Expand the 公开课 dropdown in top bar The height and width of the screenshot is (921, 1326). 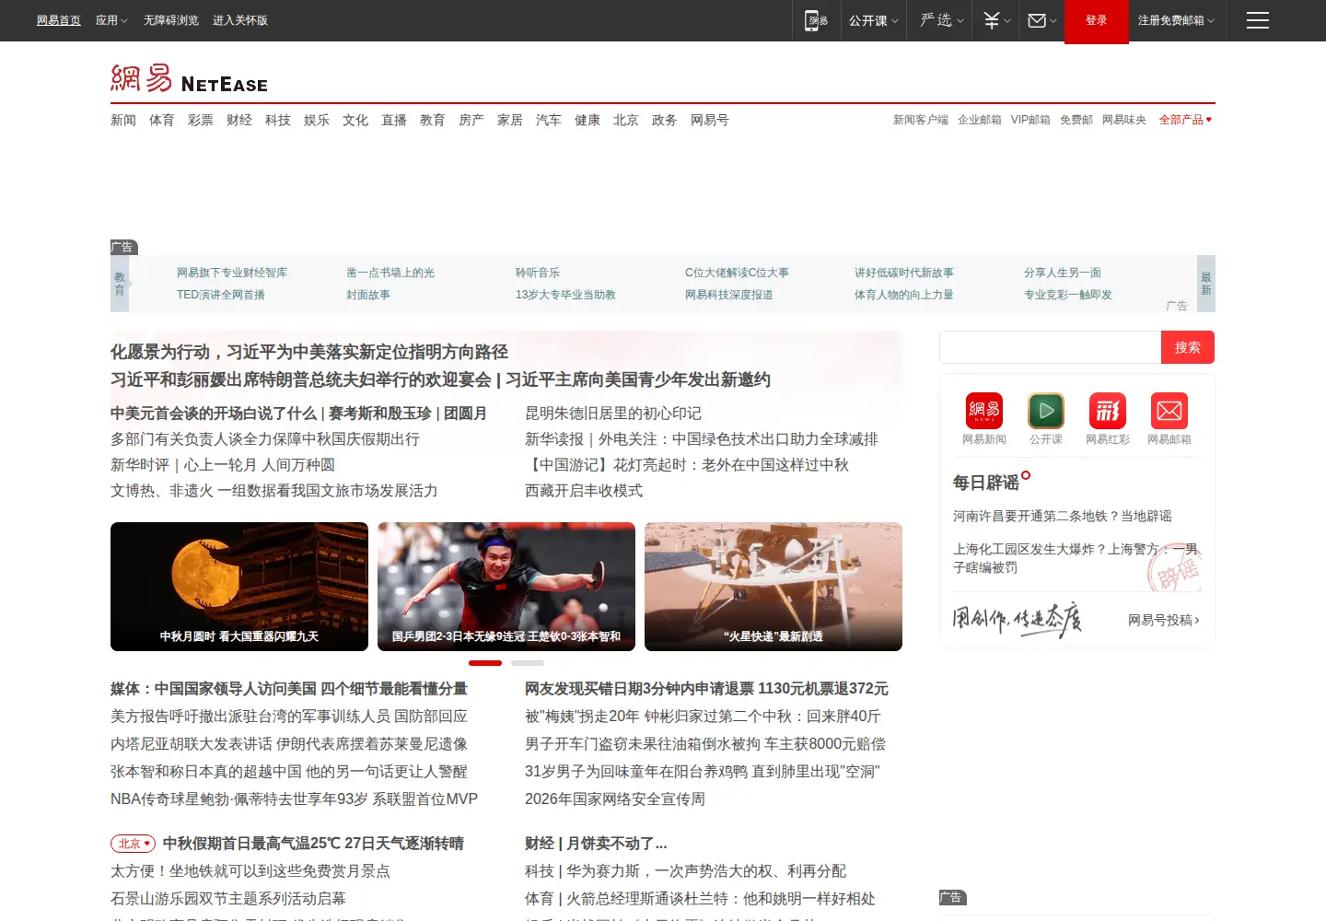point(873,20)
